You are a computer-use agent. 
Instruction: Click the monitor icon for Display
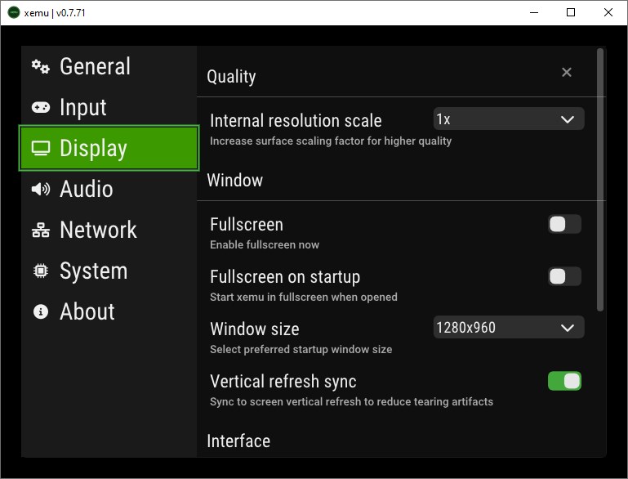click(x=40, y=148)
